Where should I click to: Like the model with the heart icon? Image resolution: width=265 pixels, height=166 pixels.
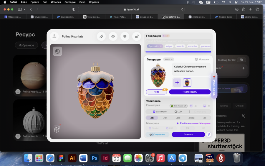[125, 37]
